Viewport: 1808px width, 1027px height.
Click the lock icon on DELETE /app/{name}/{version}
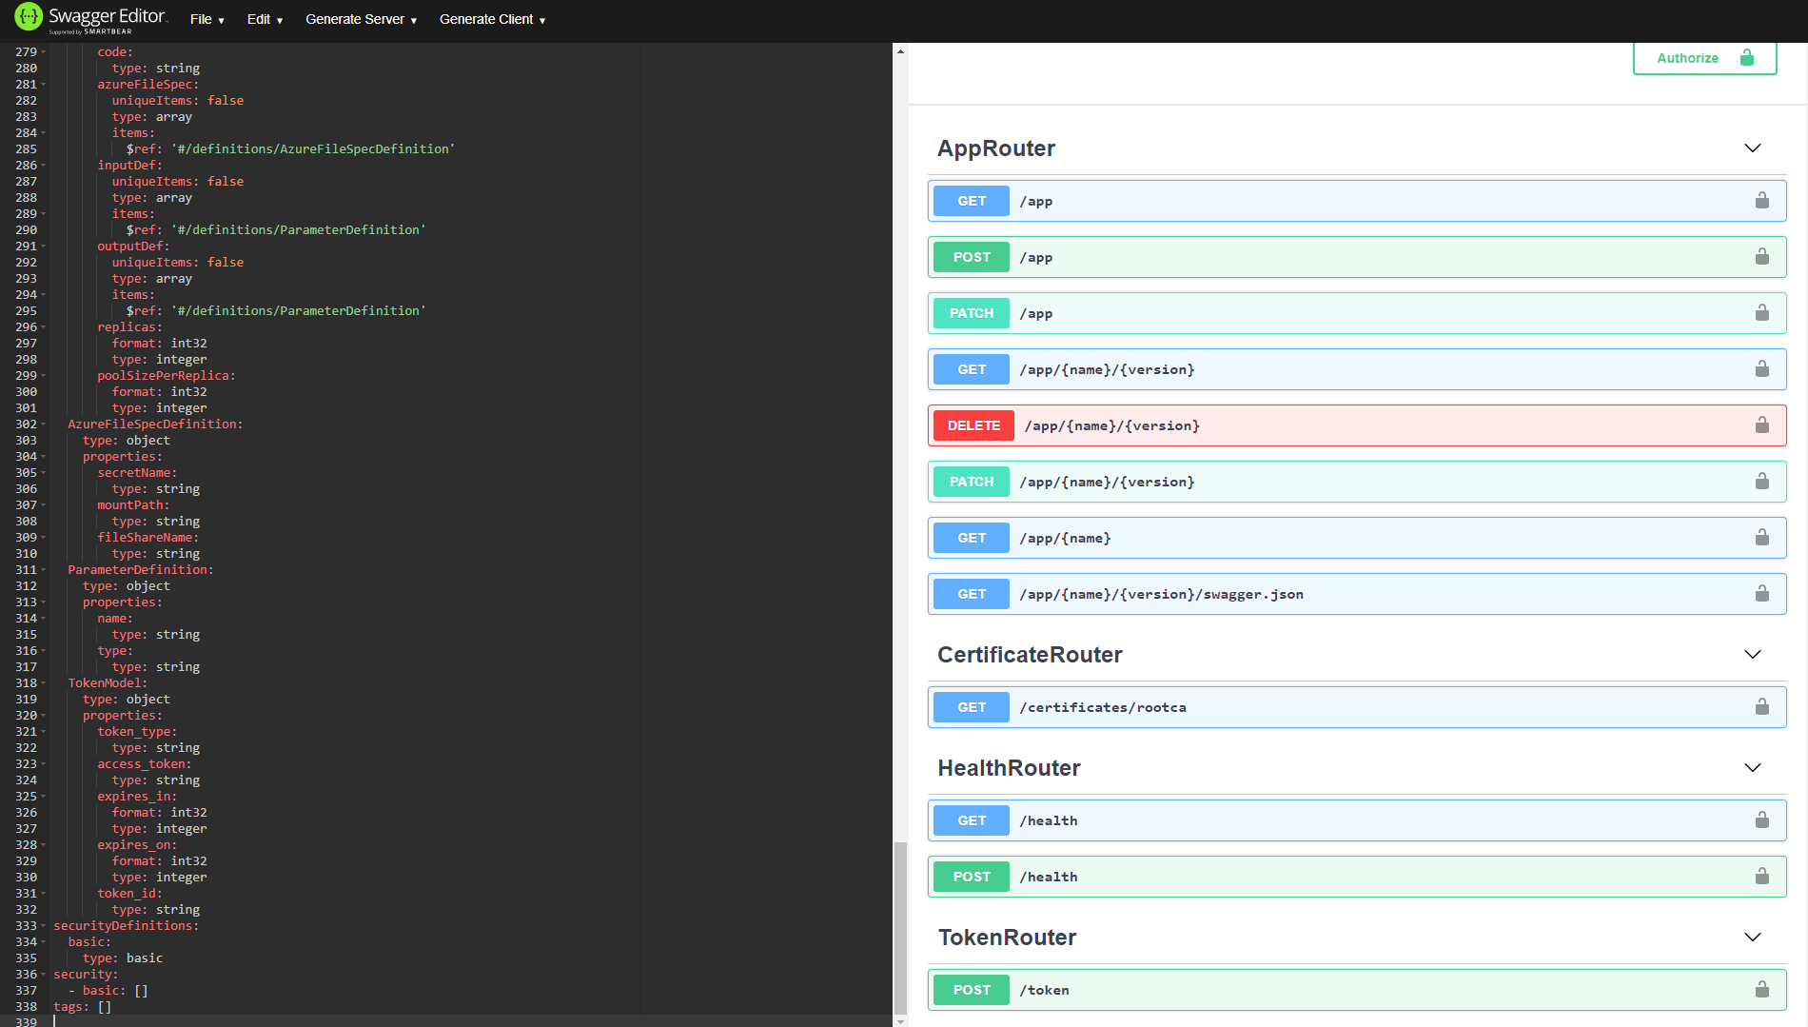[1762, 425]
